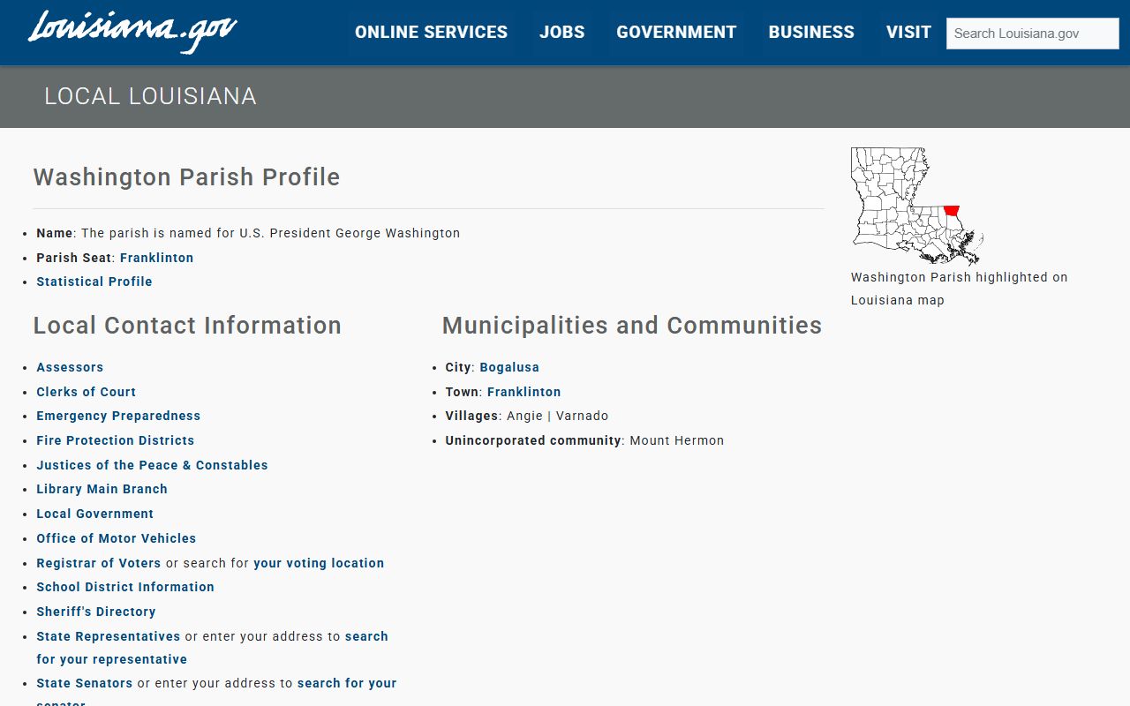Open the Assessors link
1130x706 pixels.
(x=70, y=367)
